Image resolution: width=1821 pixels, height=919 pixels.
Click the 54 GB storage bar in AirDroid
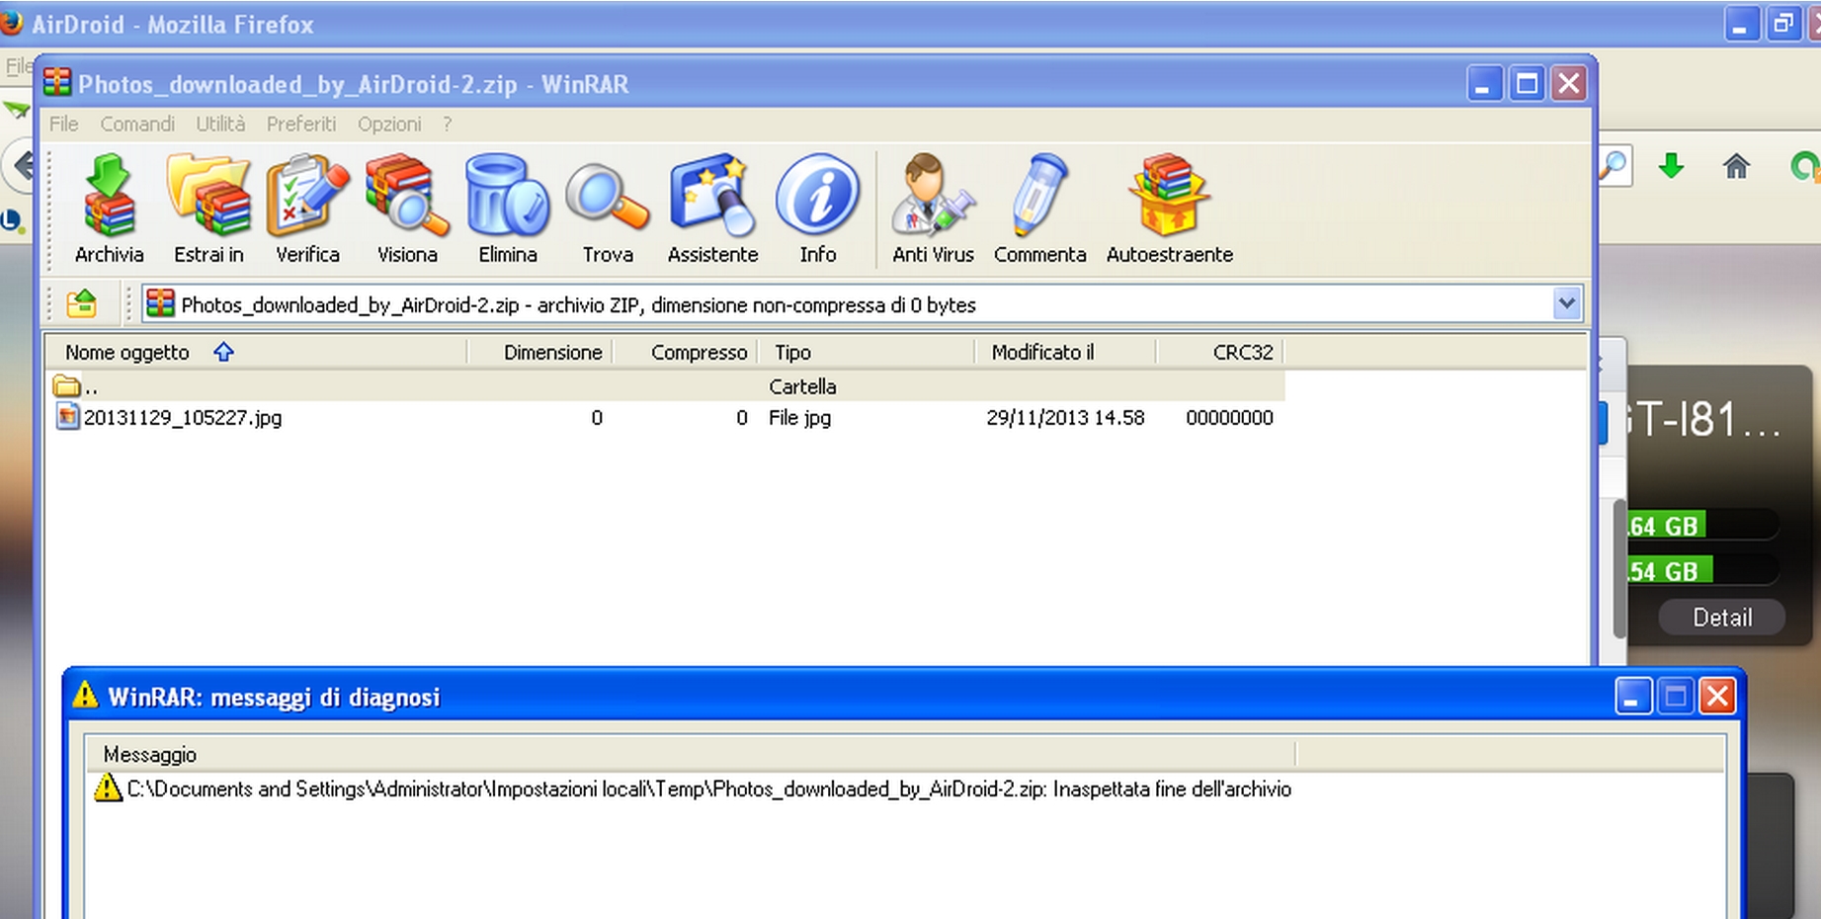pyautogui.click(x=1701, y=570)
